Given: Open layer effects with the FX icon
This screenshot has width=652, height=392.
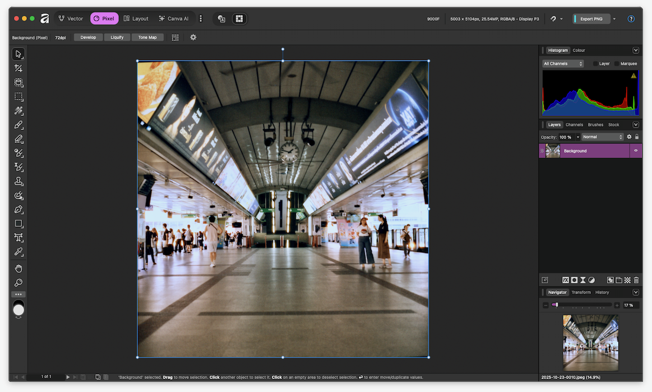Looking at the screenshot, I should point(566,280).
